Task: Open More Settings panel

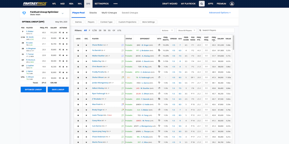Action: [148, 22]
